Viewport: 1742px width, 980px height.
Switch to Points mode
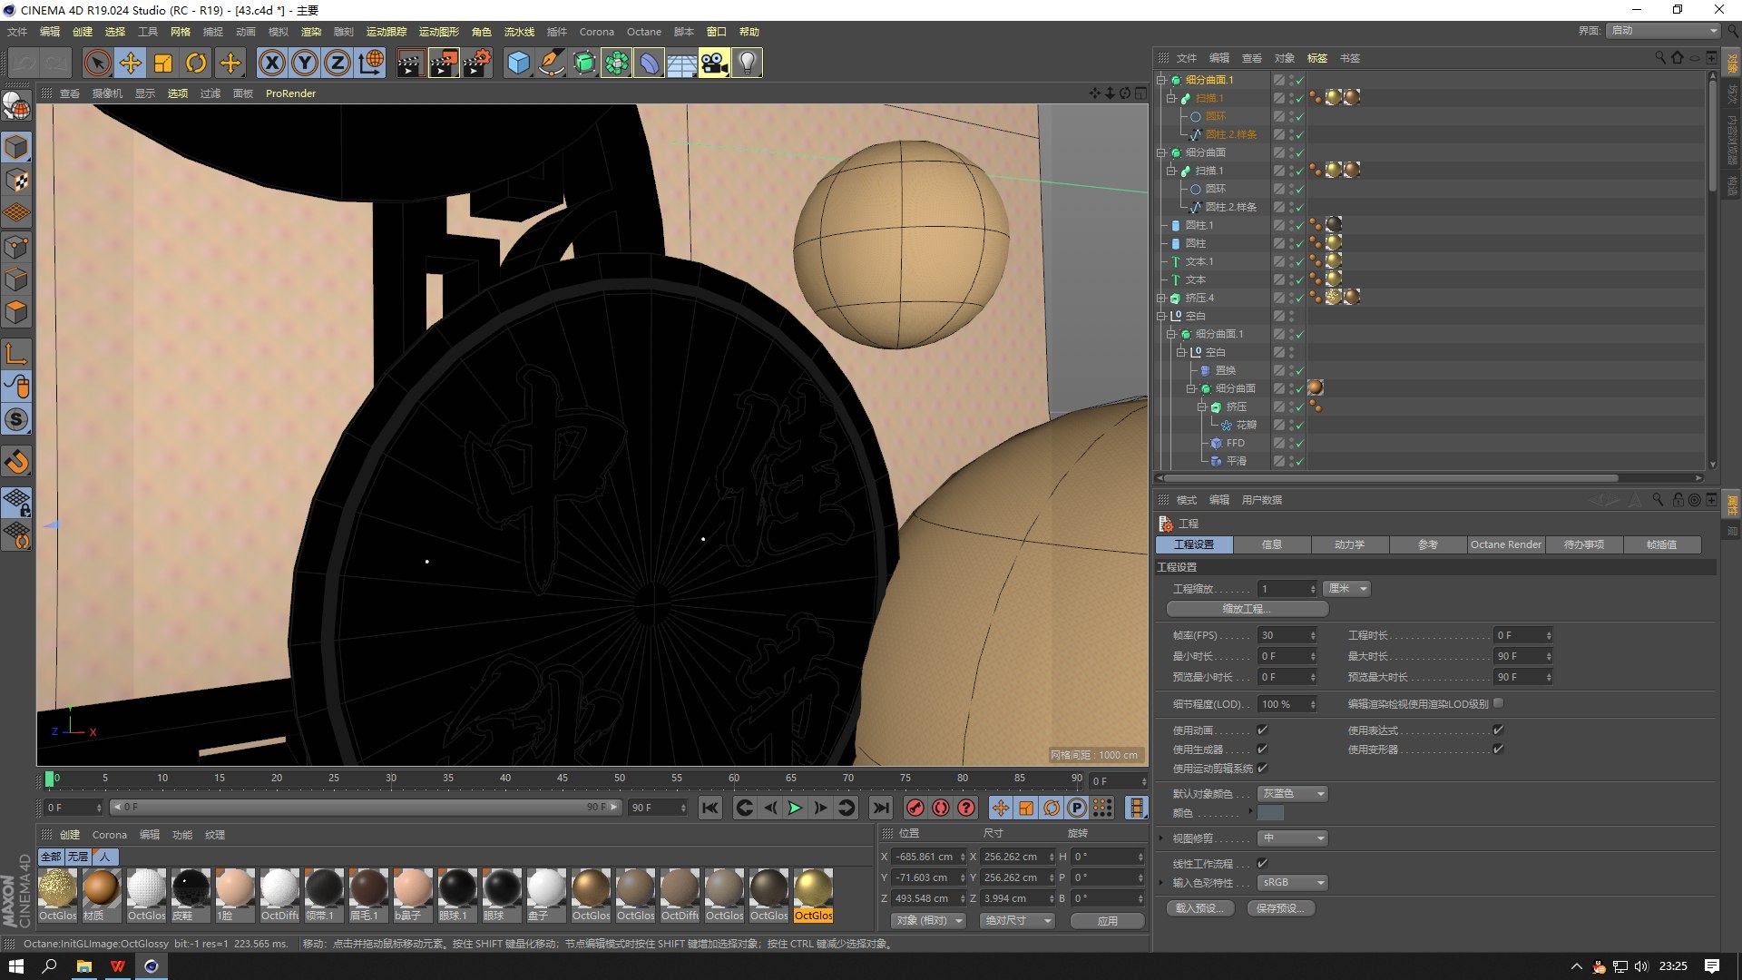(x=17, y=246)
